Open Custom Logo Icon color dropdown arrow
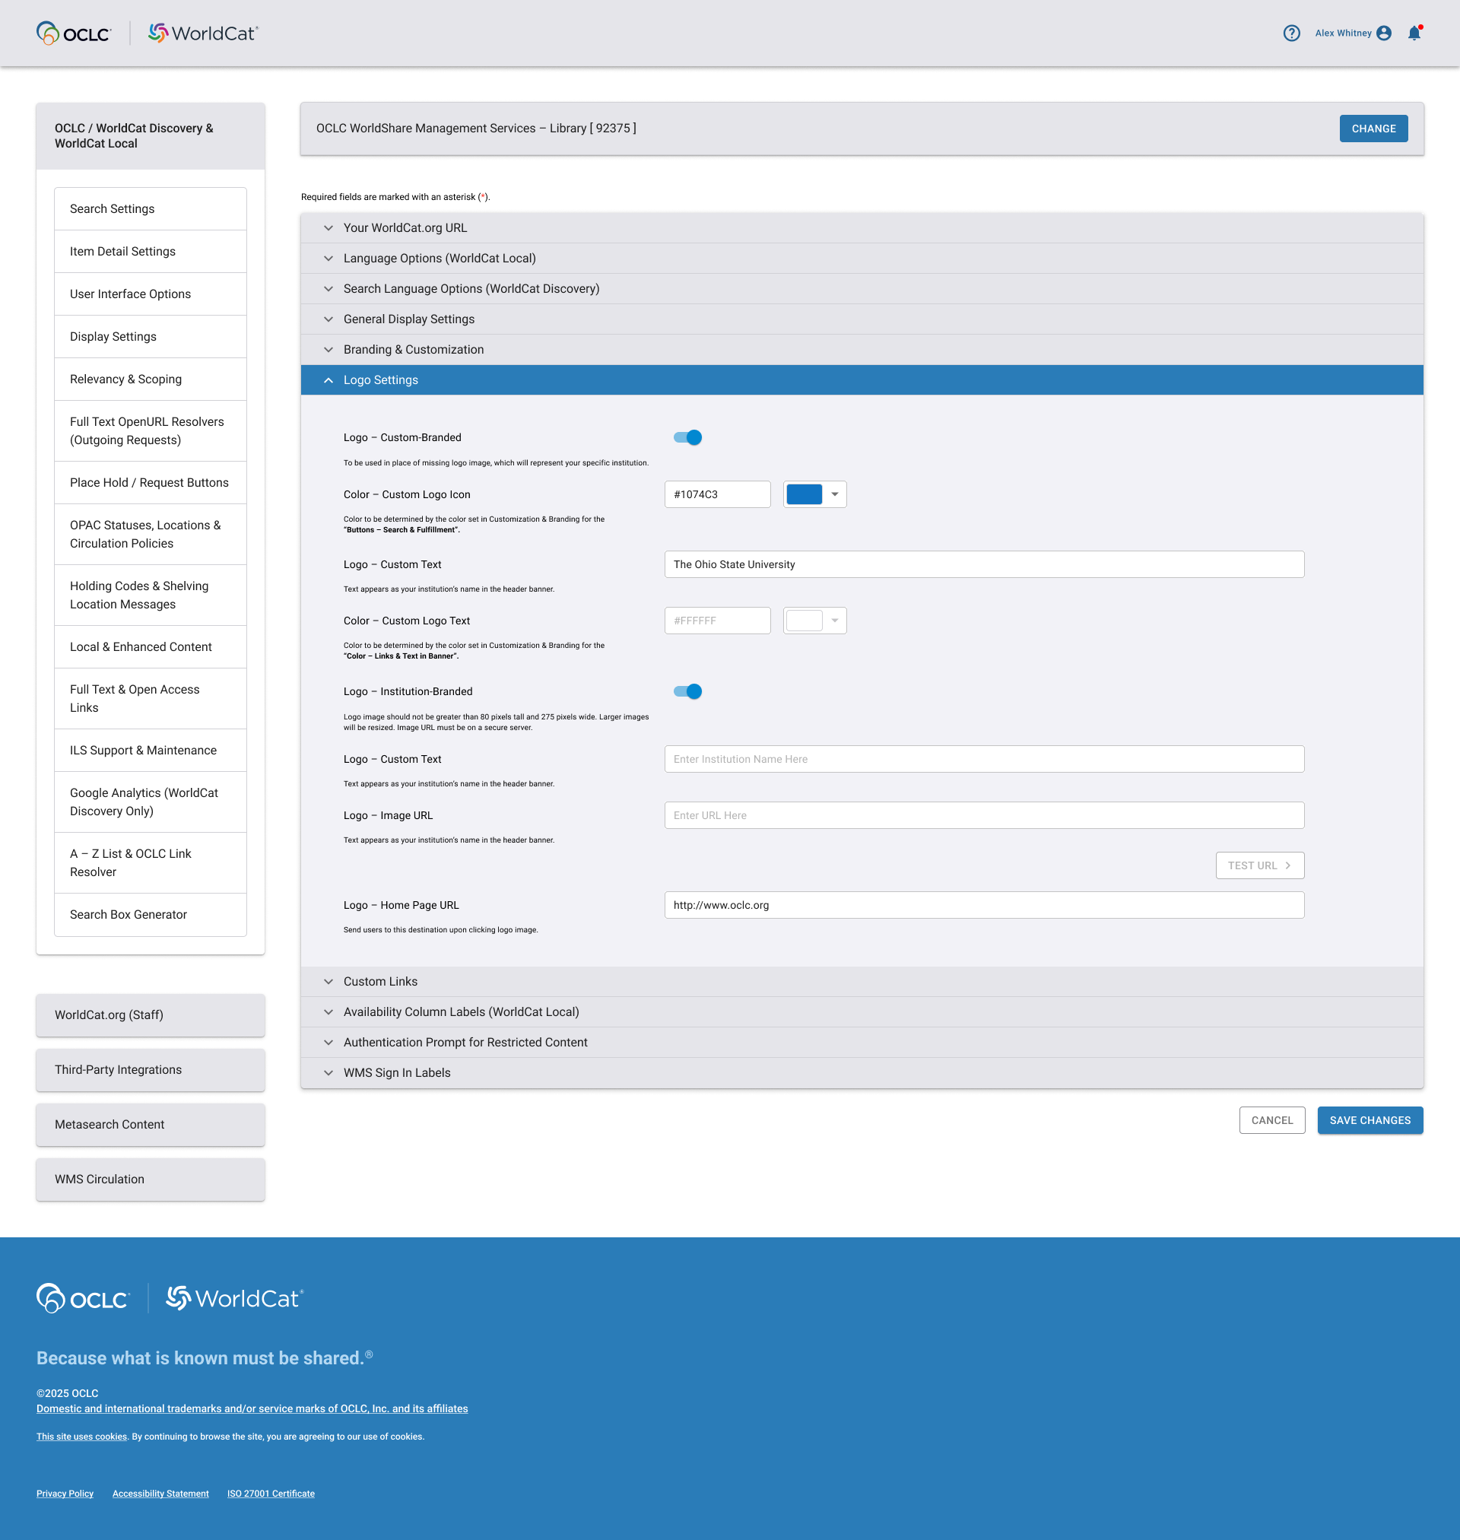 (x=834, y=494)
